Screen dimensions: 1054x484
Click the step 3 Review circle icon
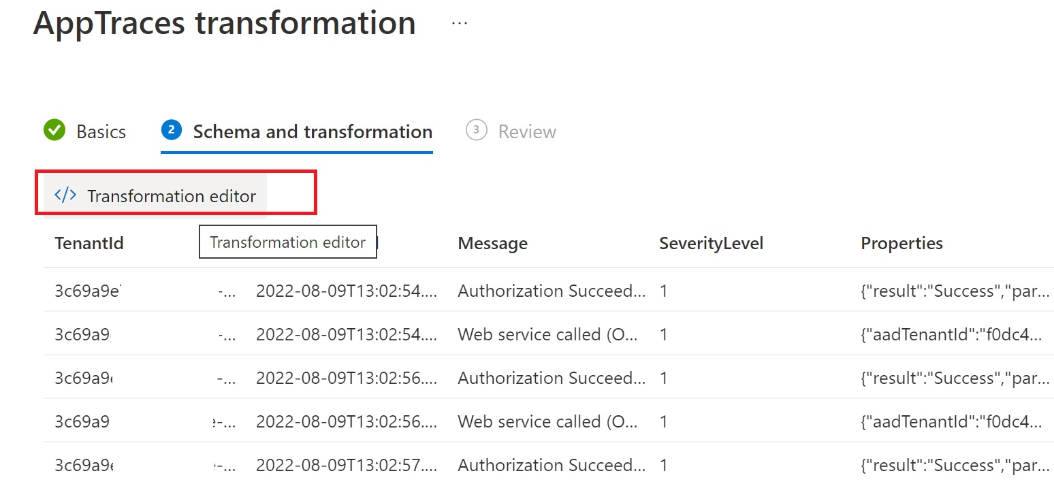coord(476,130)
